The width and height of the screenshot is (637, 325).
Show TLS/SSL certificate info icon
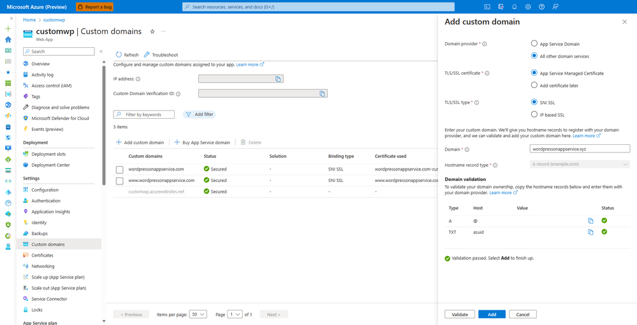(487, 73)
